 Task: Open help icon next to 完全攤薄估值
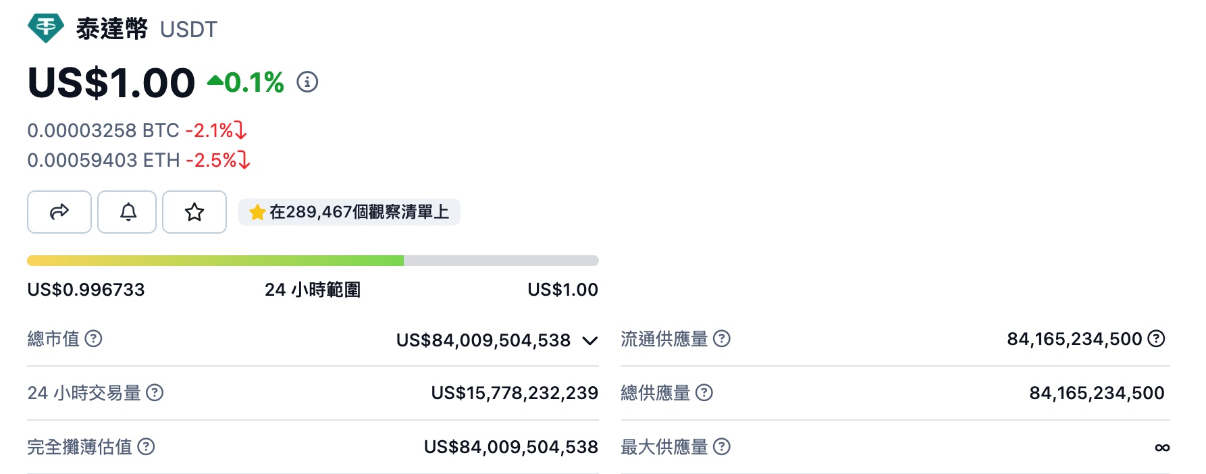(x=146, y=446)
